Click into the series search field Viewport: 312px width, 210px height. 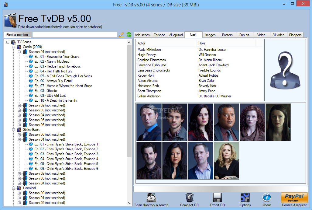(x=74, y=35)
